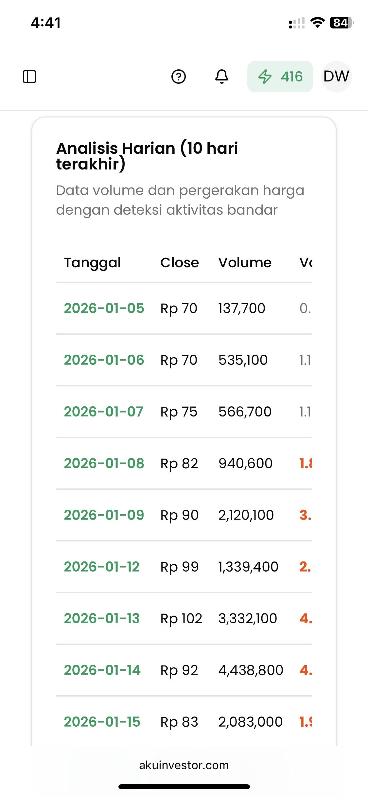Tap the akuinvestor.com address bar
This screenshot has width=368, height=797.
[x=184, y=765]
